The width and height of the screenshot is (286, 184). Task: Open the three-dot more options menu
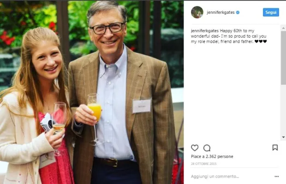277,176
